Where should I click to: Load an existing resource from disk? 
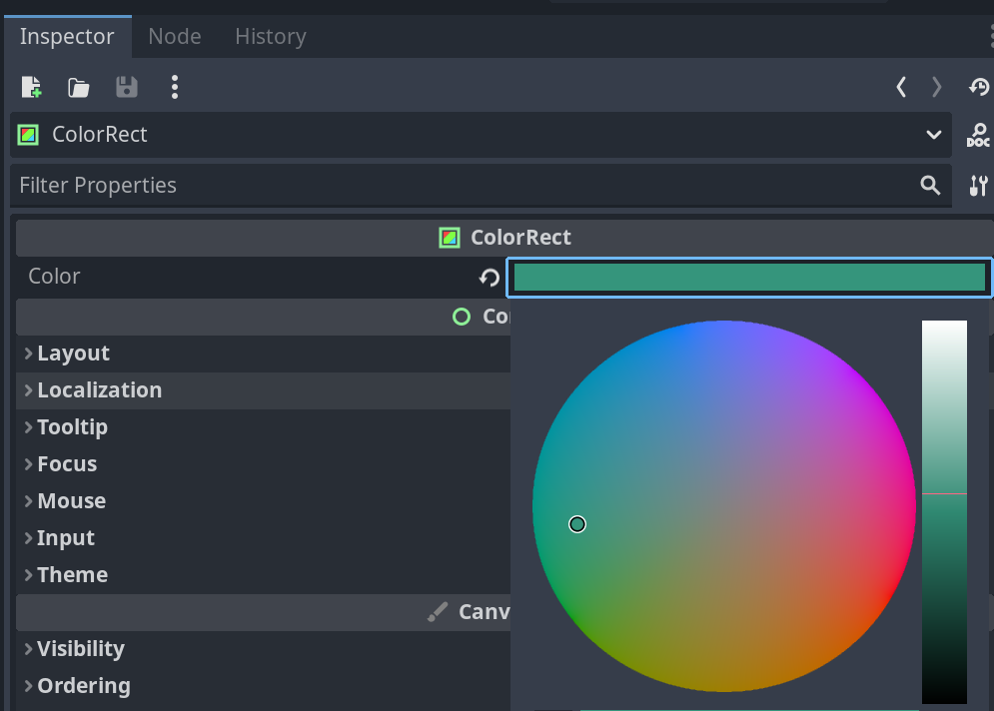coord(79,88)
